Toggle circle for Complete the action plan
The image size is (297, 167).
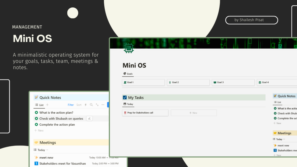tap(36, 124)
